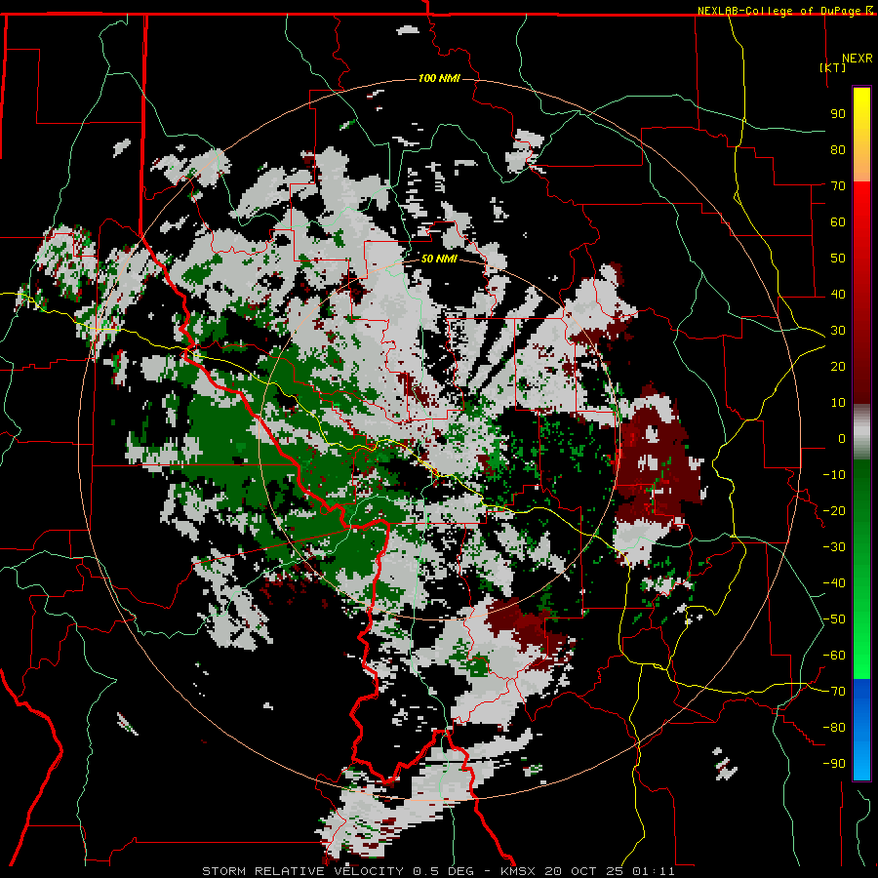Screen dimensions: 878x878
Task: Click the 70 value on the color scale
Action: click(x=838, y=186)
